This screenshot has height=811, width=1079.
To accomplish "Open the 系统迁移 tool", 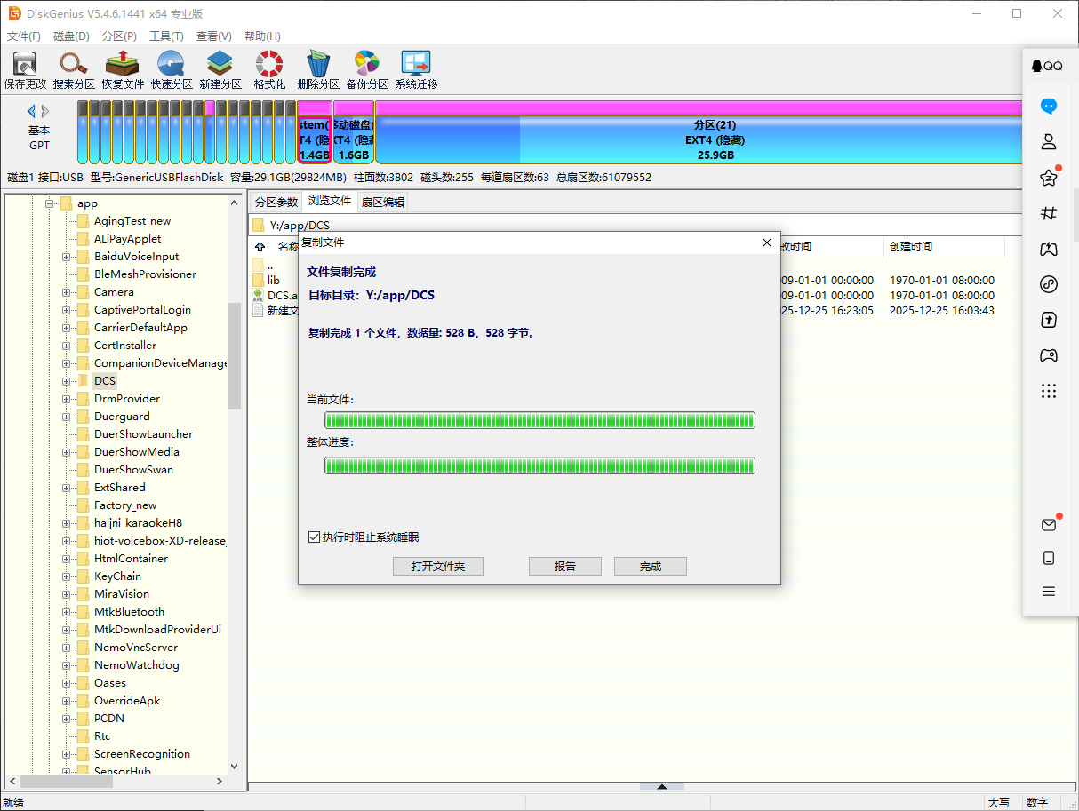I will (415, 68).
